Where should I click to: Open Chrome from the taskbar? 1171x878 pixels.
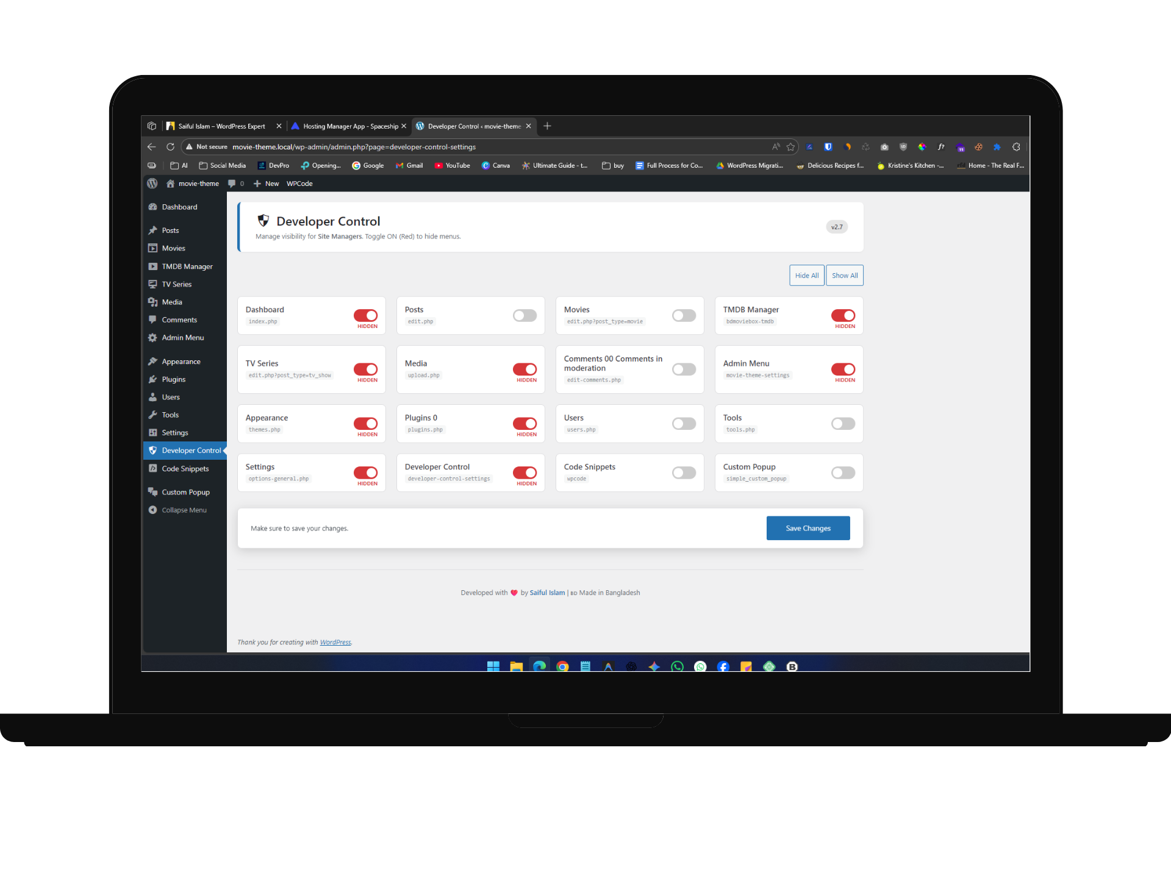click(x=562, y=666)
